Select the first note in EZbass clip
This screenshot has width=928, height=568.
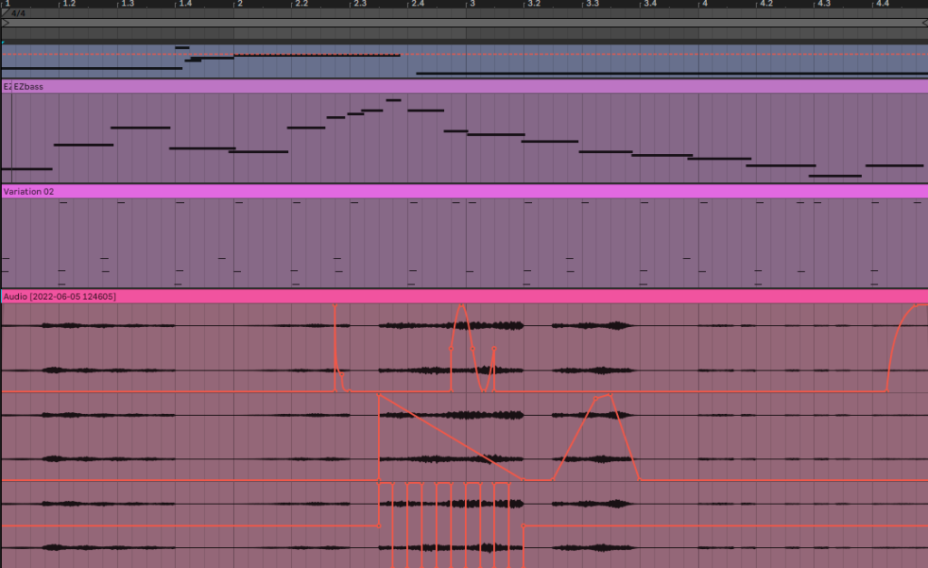[x=27, y=168]
